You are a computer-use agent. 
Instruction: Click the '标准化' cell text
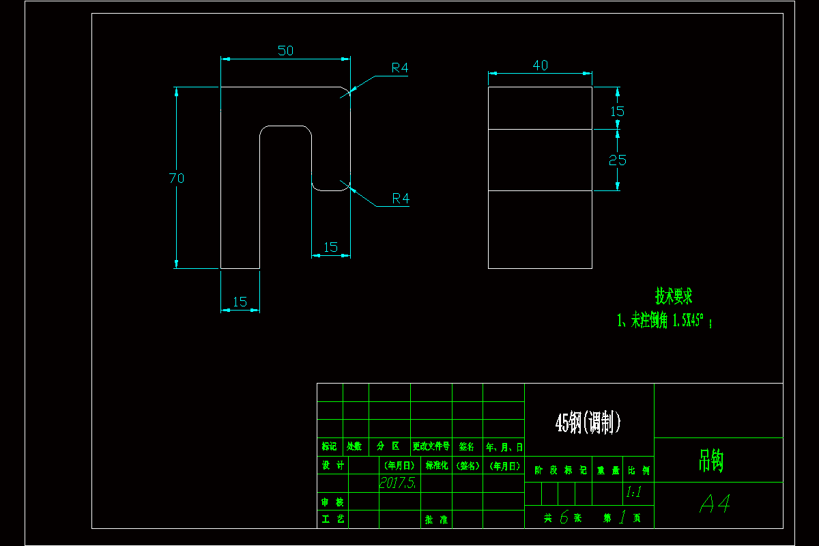tap(437, 465)
